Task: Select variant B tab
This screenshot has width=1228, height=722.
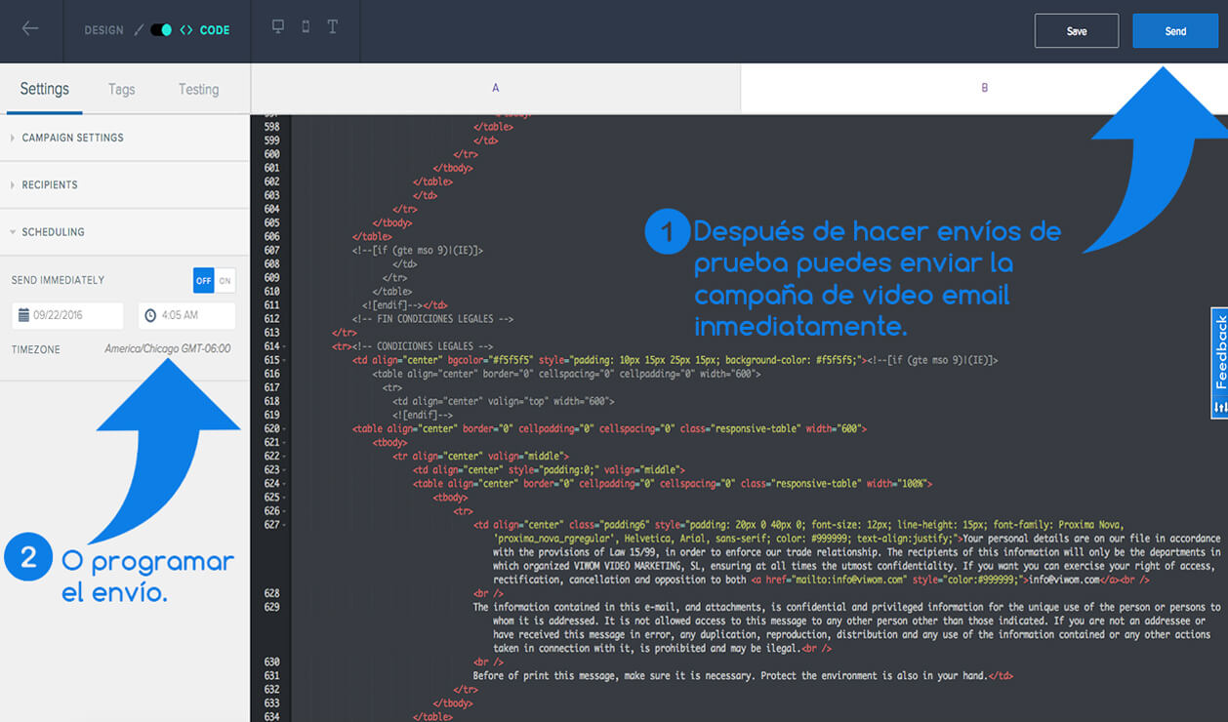Action: 984,88
